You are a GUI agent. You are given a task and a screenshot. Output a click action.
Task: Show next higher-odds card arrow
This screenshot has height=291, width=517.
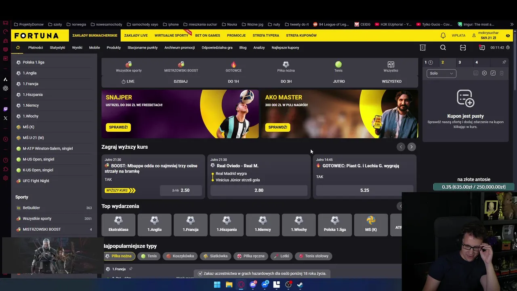pyautogui.click(x=411, y=147)
